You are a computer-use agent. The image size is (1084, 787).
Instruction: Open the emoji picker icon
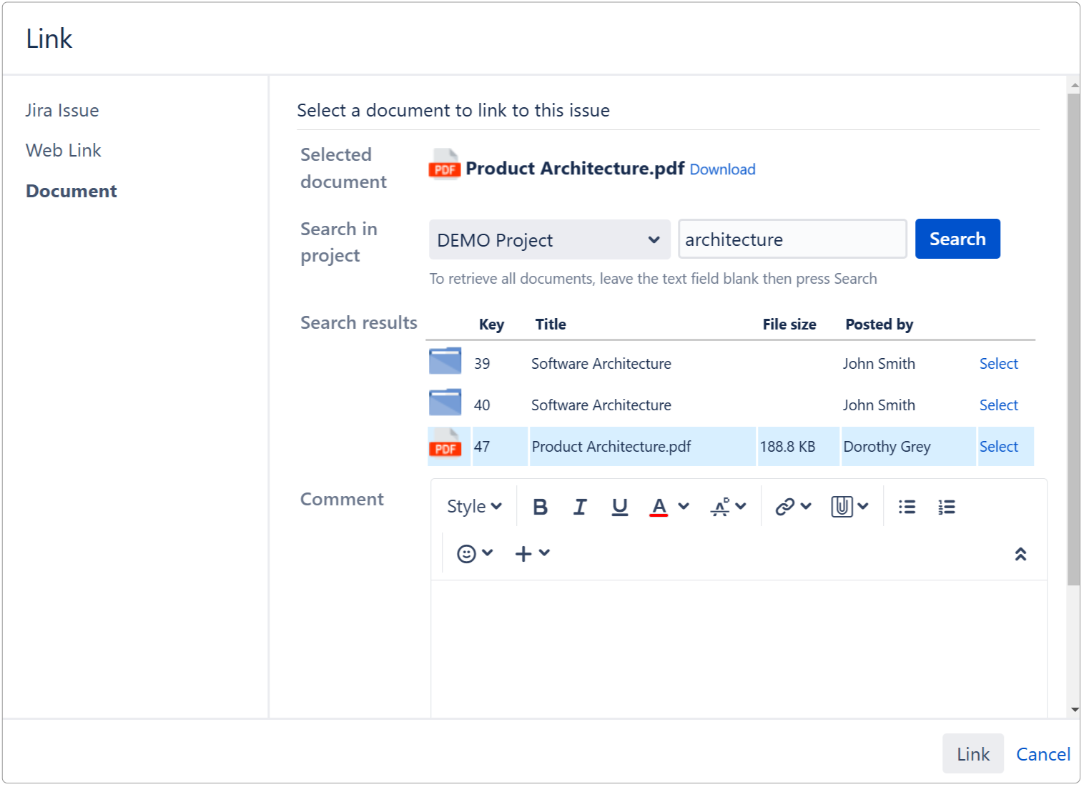[x=466, y=554]
